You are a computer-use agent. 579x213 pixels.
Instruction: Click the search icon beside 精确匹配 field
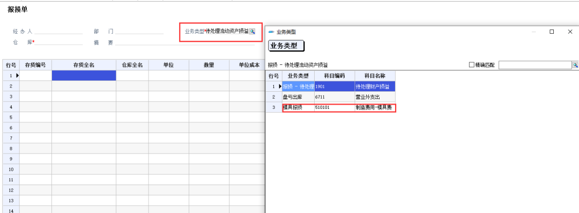(x=575, y=65)
